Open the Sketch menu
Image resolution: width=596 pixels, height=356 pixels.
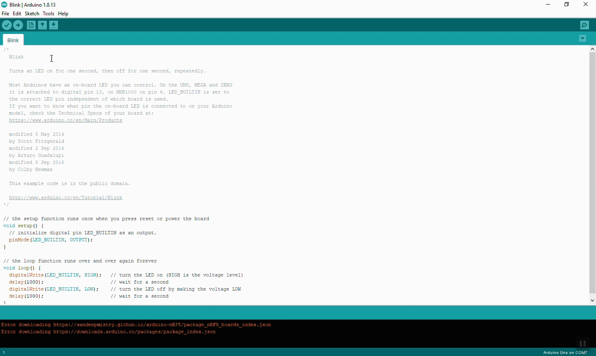coord(32,14)
